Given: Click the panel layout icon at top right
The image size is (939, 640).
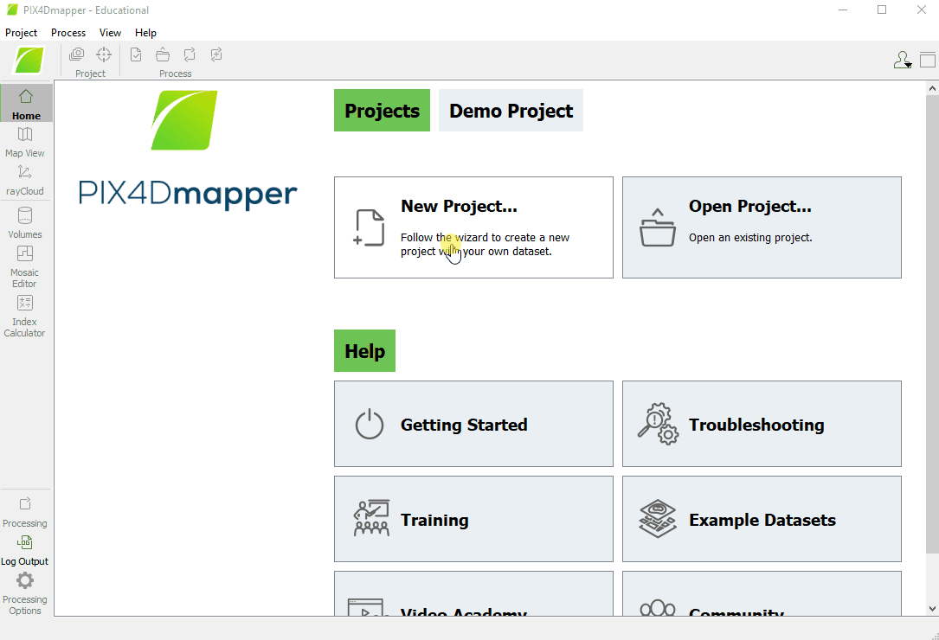Looking at the screenshot, I should (x=927, y=60).
